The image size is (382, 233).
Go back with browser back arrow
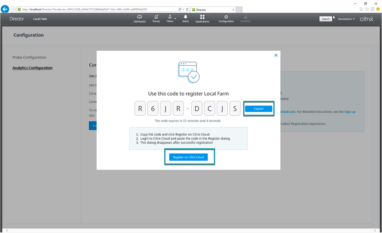point(5,9)
